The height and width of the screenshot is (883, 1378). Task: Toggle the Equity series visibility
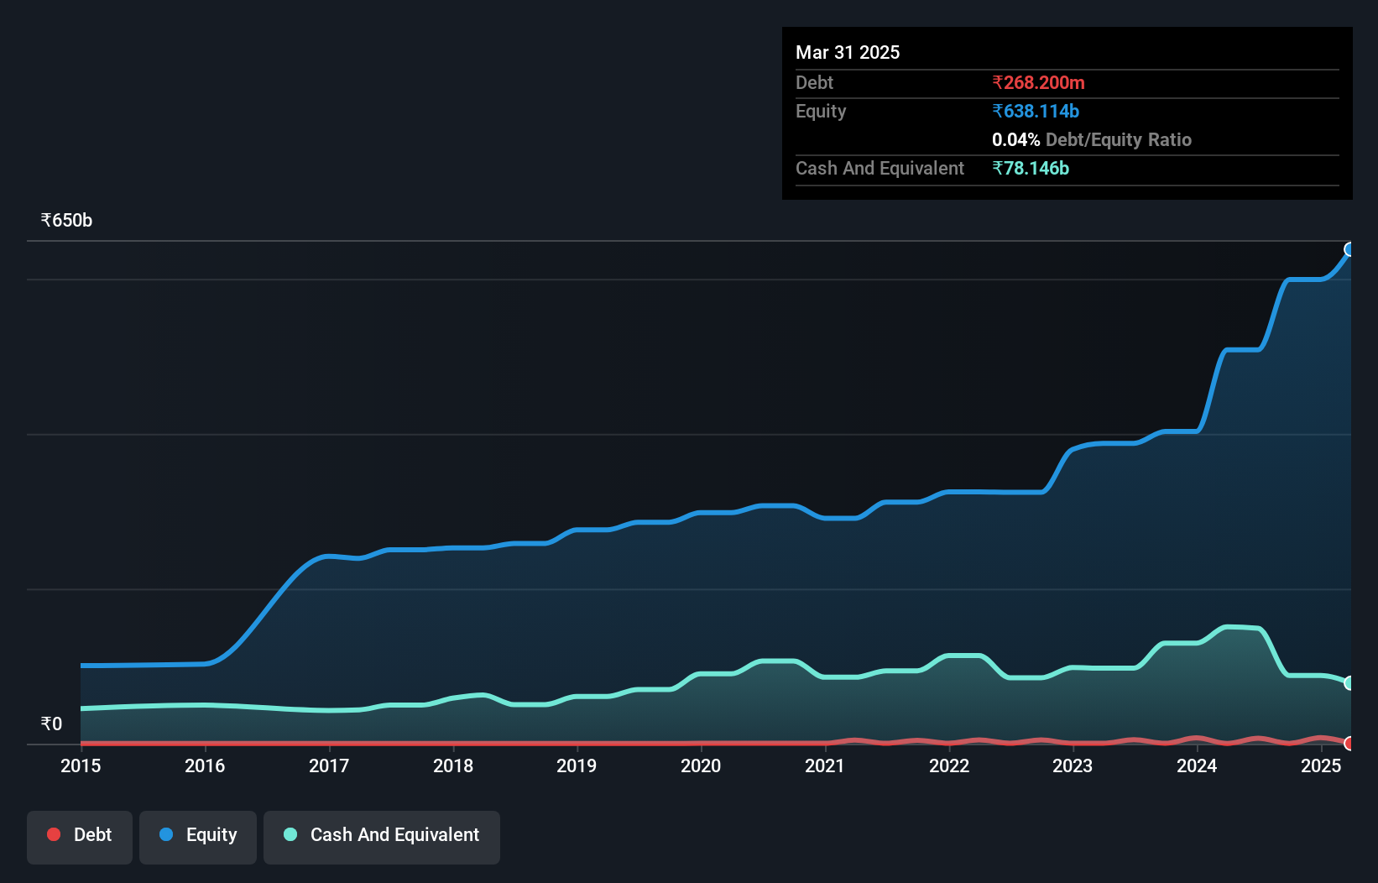click(197, 835)
